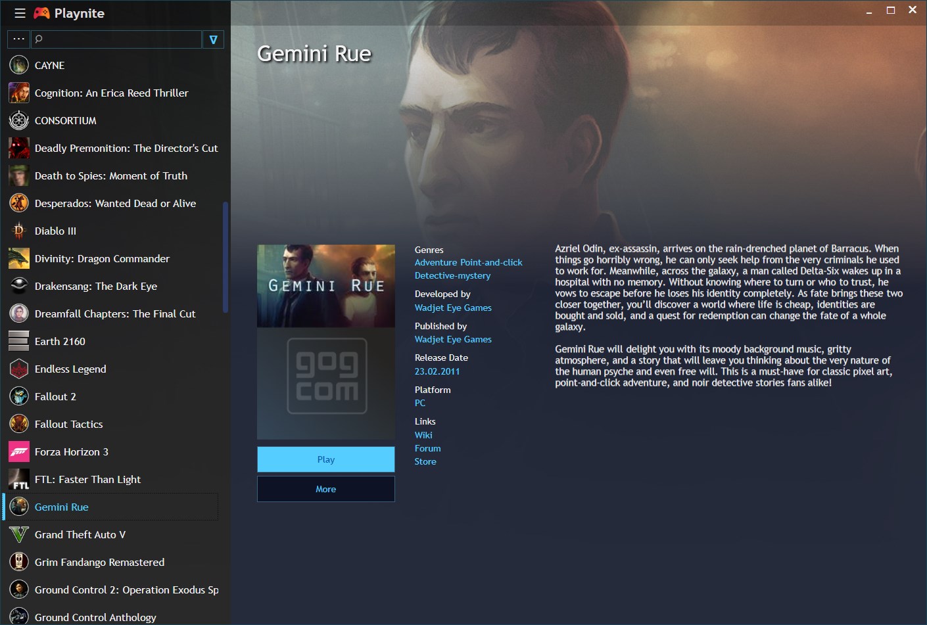Screen dimensions: 927x625
Task: Click the Grand Theft Auto V icon
Action: click(18, 534)
